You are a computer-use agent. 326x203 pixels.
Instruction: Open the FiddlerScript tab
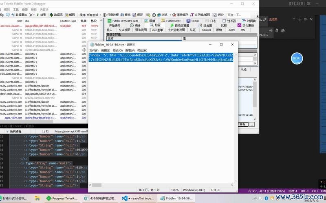171,21
